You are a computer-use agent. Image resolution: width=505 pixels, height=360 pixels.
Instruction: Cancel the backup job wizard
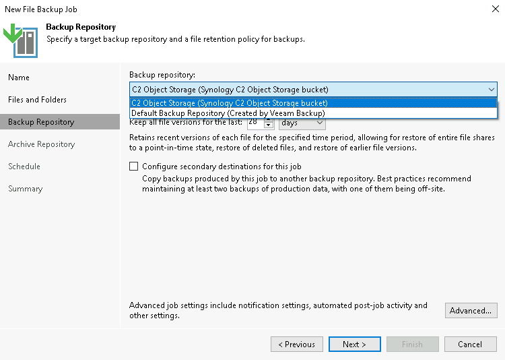[x=470, y=344]
